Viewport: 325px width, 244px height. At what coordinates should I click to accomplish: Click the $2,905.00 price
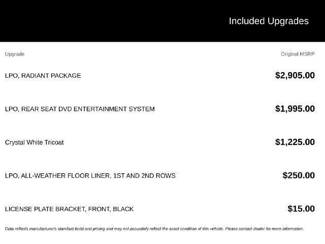[295, 75]
